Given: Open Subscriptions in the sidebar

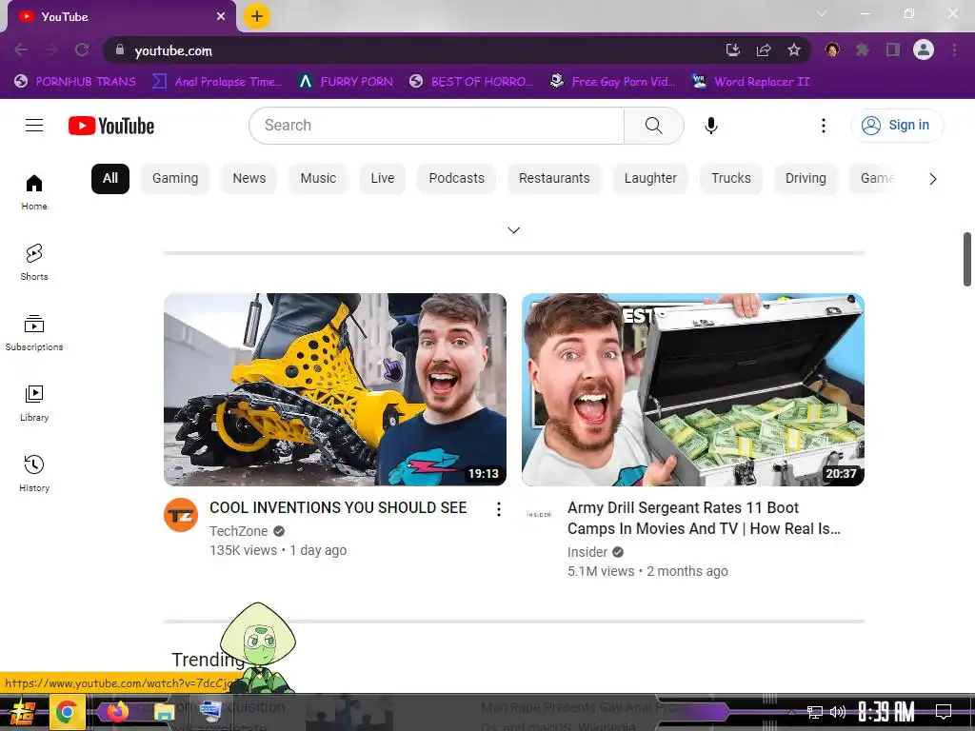Looking at the screenshot, I should click(34, 333).
